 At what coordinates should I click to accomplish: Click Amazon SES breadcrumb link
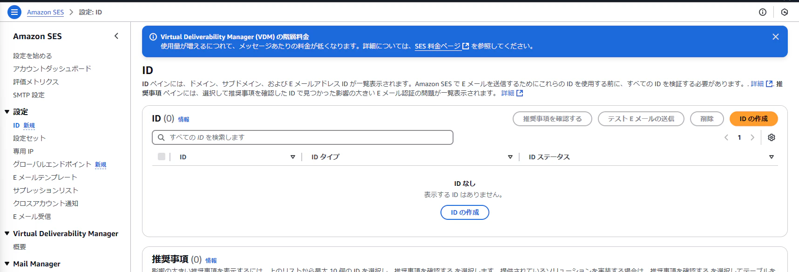click(45, 12)
